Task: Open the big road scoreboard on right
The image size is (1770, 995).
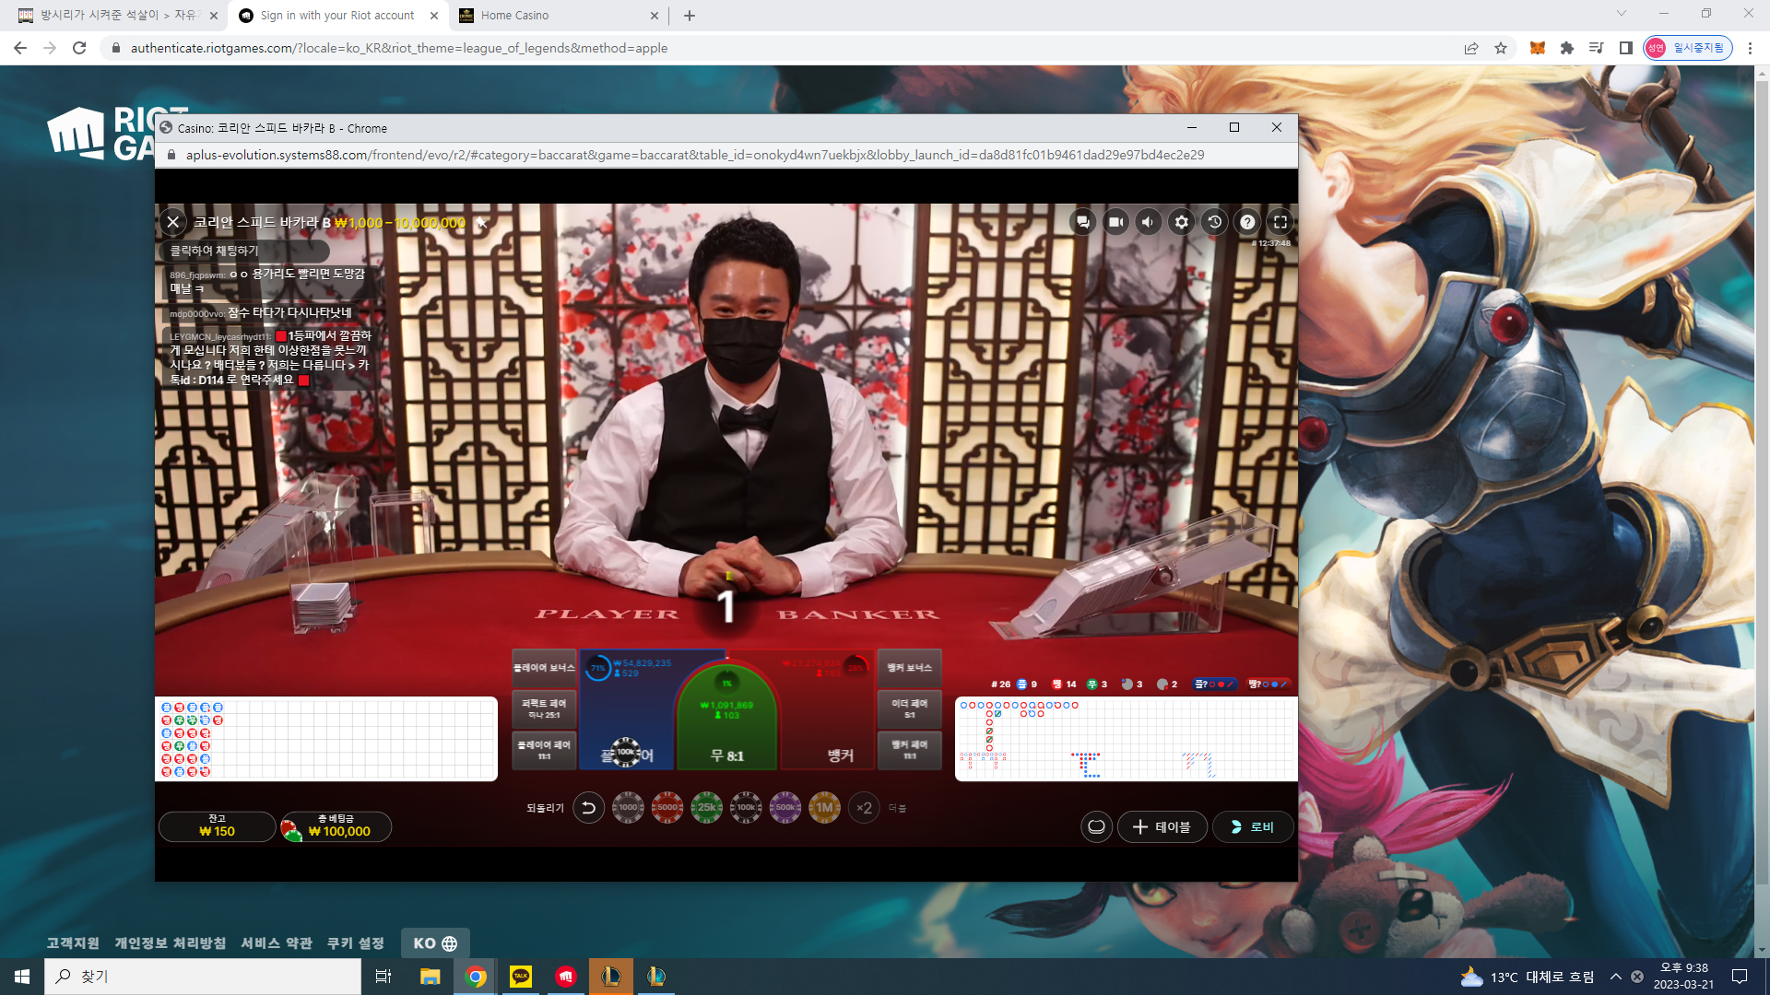Action: click(1127, 739)
